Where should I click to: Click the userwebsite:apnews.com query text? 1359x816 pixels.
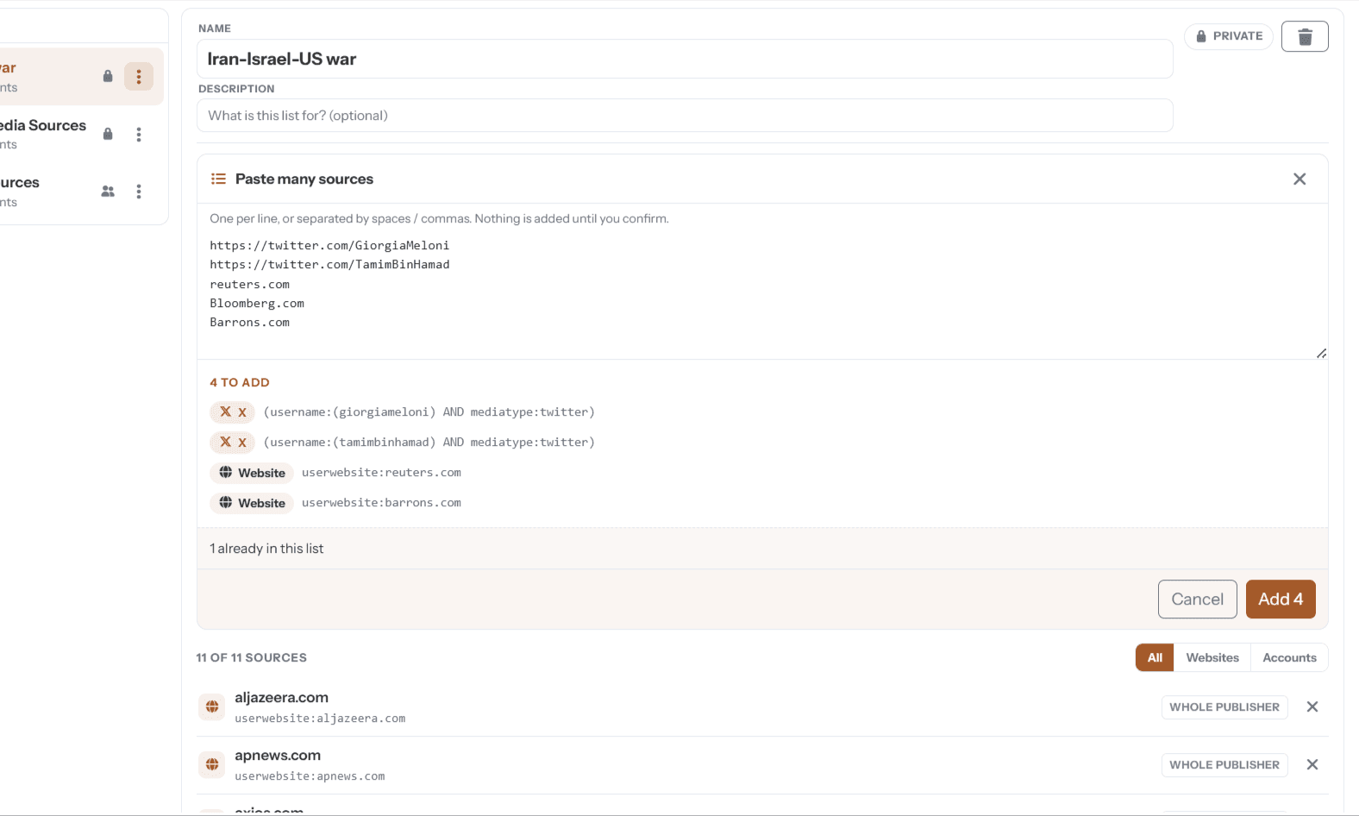click(310, 776)
